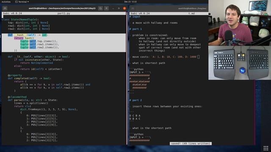Click 'tuple(self.row2.items()),' line
The width and height of the screenshot is (271, 152).
point(39,47)
